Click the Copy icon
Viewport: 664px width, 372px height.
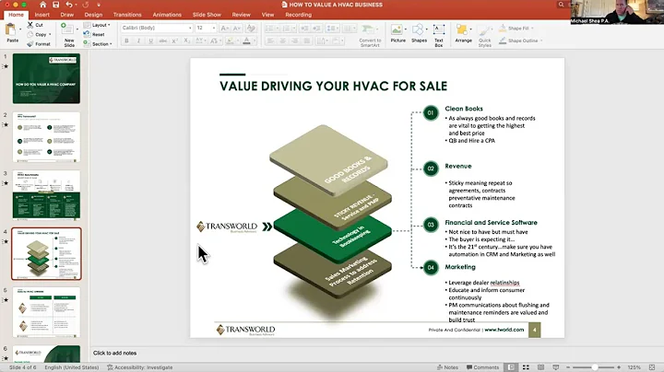[30, 34]
